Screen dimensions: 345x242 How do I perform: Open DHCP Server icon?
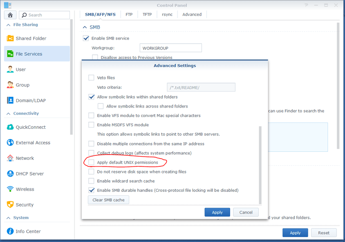pyautogui.click(x=10, y=174)
